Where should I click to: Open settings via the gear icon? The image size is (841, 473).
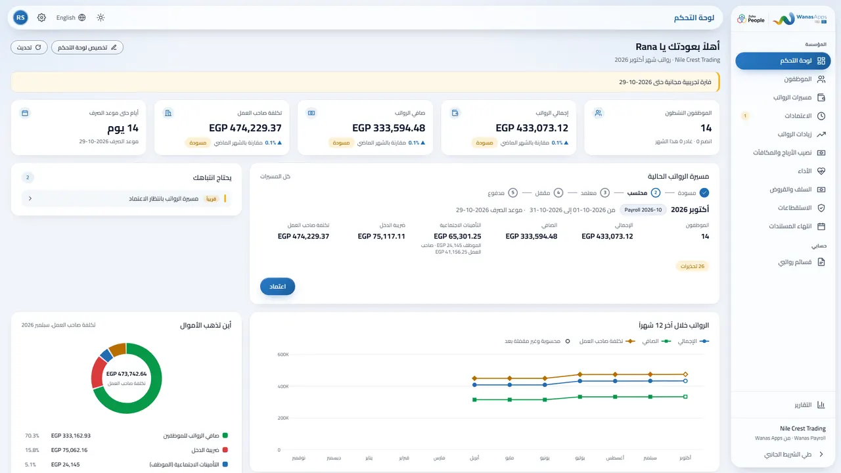(41, 18)
